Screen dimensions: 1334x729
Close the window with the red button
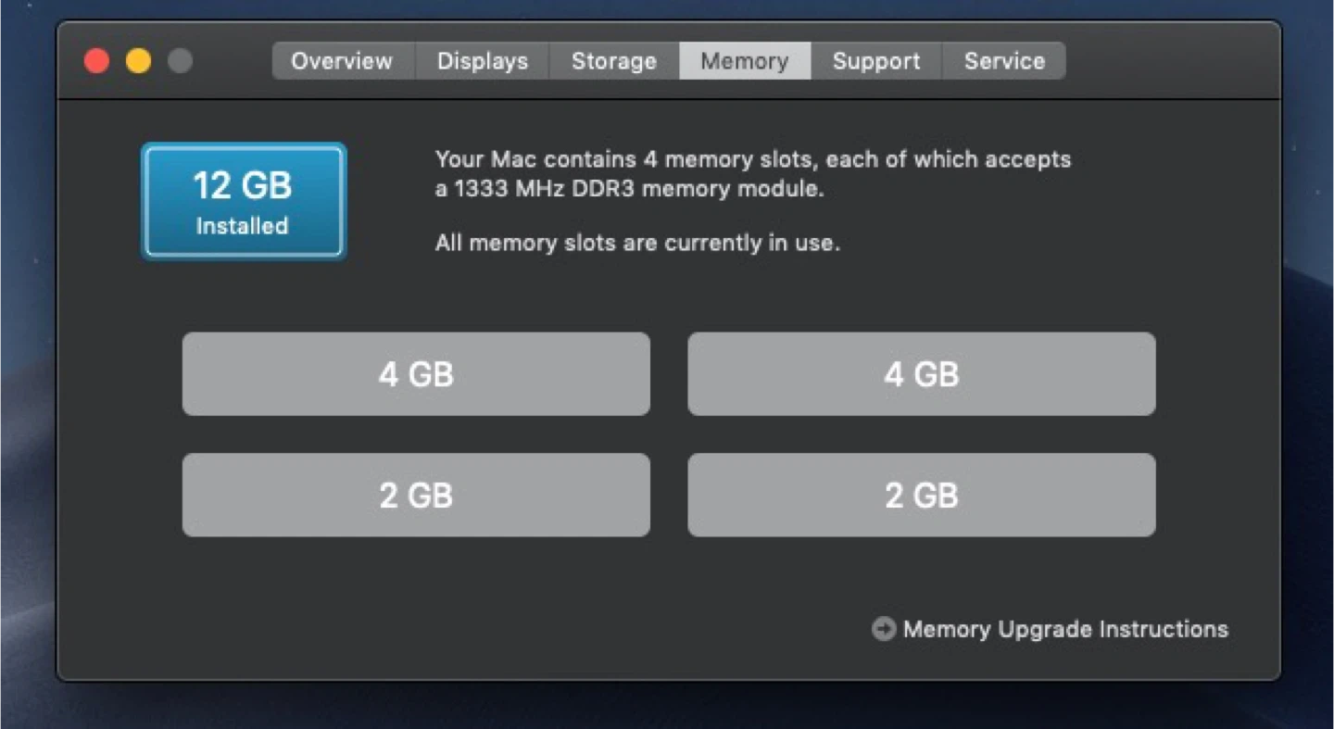96,61
